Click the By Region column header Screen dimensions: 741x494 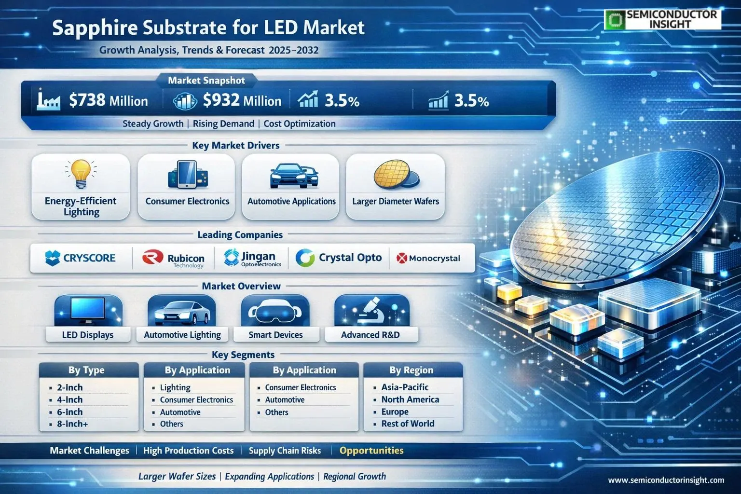click(412, 370)
